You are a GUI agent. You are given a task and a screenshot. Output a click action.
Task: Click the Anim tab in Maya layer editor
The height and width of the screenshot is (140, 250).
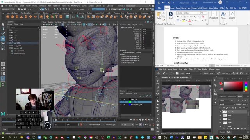click(x=130, y=91)
